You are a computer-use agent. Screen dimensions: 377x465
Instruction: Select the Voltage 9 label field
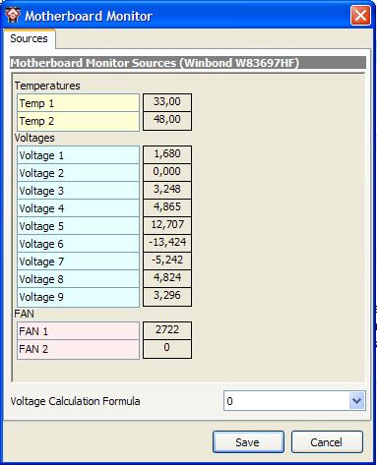point(78,297)
